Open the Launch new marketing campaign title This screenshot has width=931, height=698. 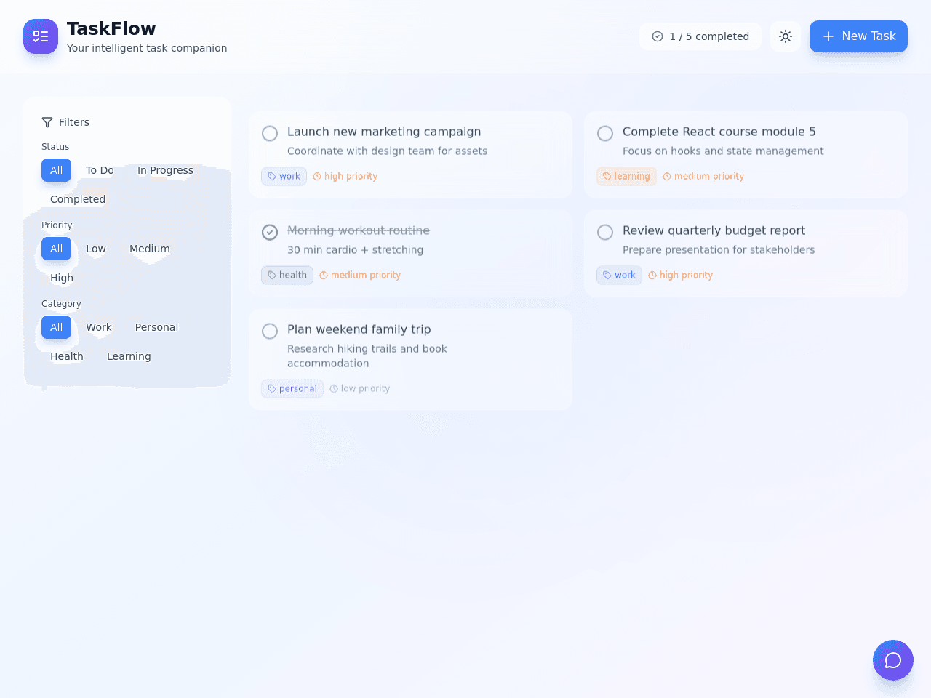[x=384, y=132]
